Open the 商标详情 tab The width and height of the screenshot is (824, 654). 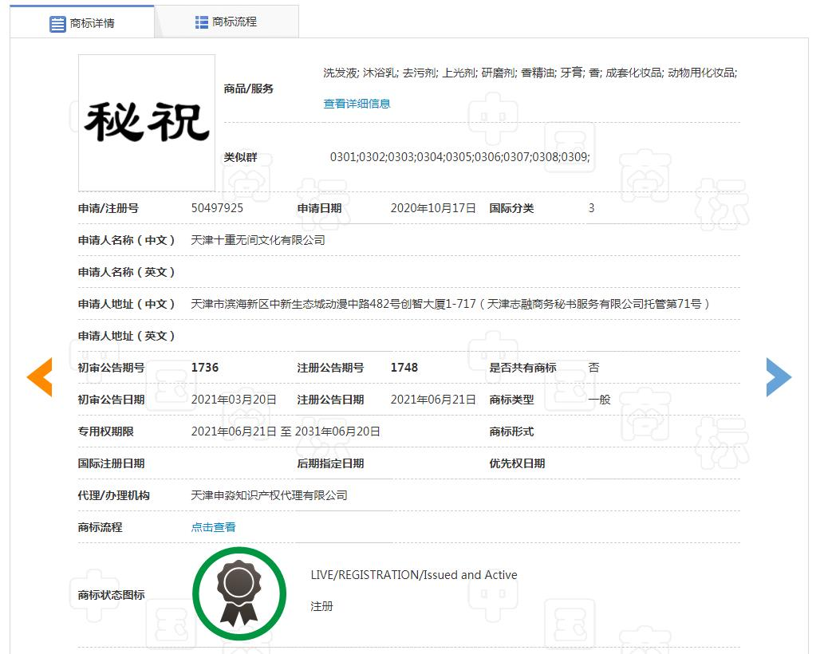[82, 22]
